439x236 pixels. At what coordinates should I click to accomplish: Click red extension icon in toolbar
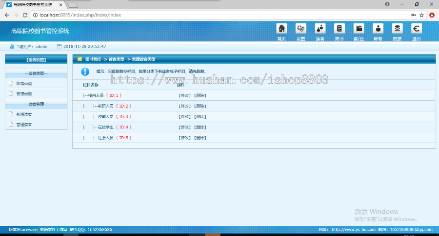[x=432, y=15]
